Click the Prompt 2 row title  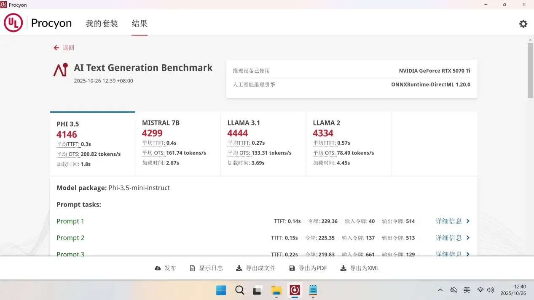70,238
